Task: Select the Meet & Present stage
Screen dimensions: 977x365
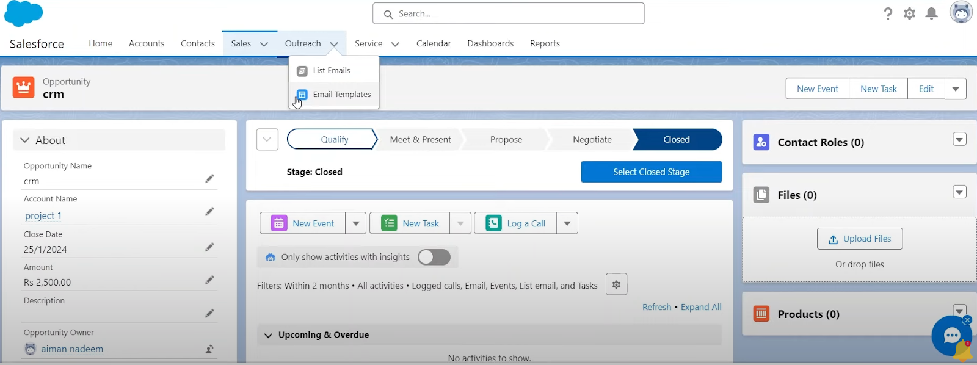Action: pyautogui.click(x=420, y=139)
